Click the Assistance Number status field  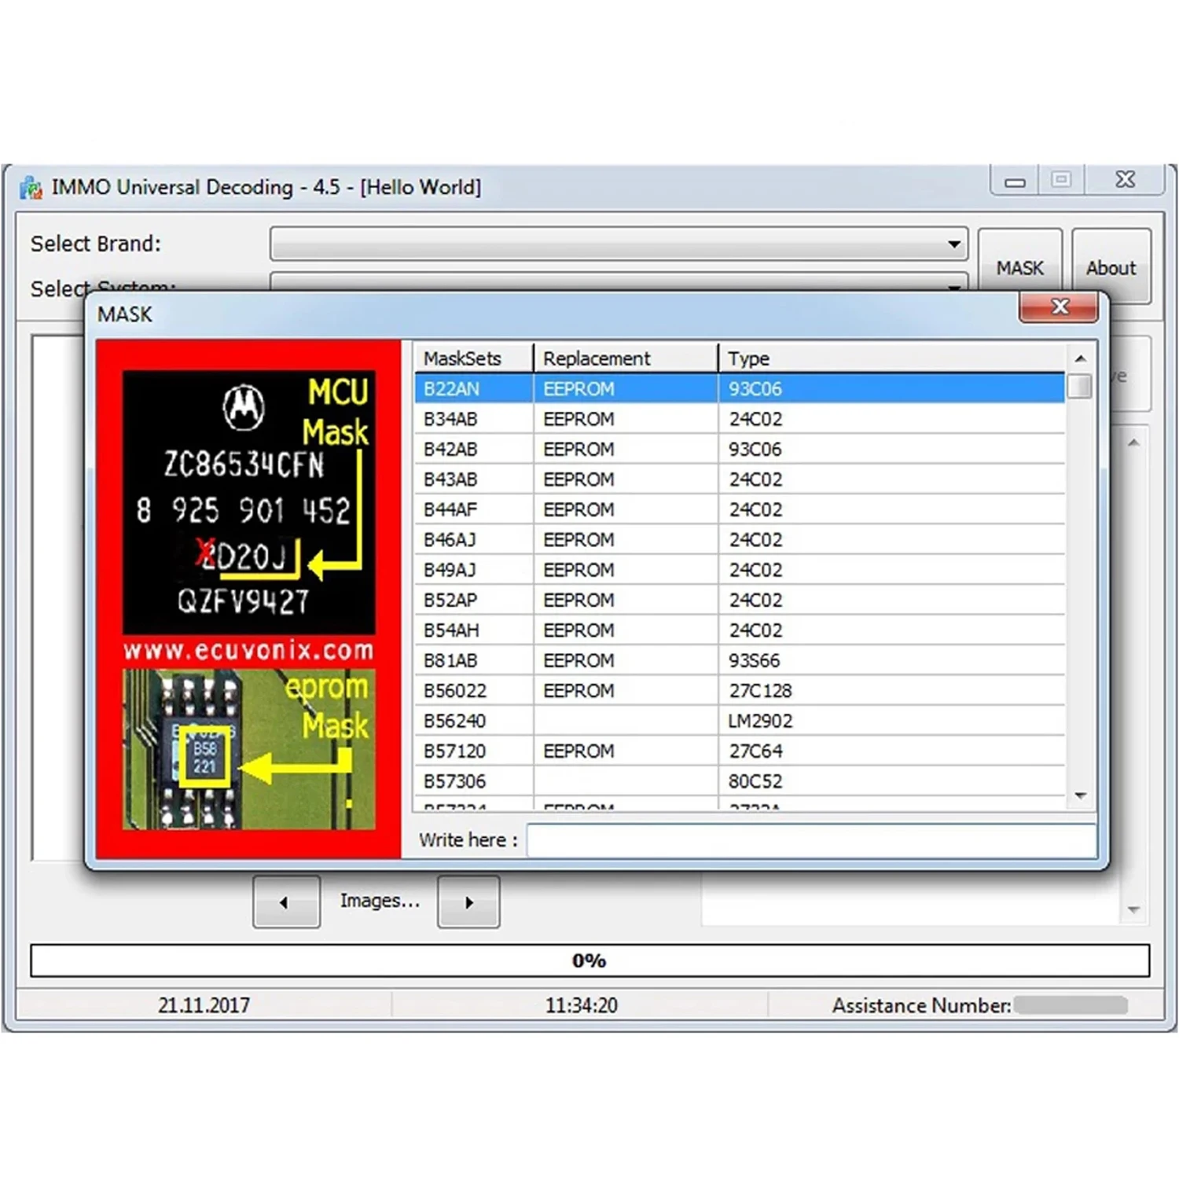tap(980, 1005)
